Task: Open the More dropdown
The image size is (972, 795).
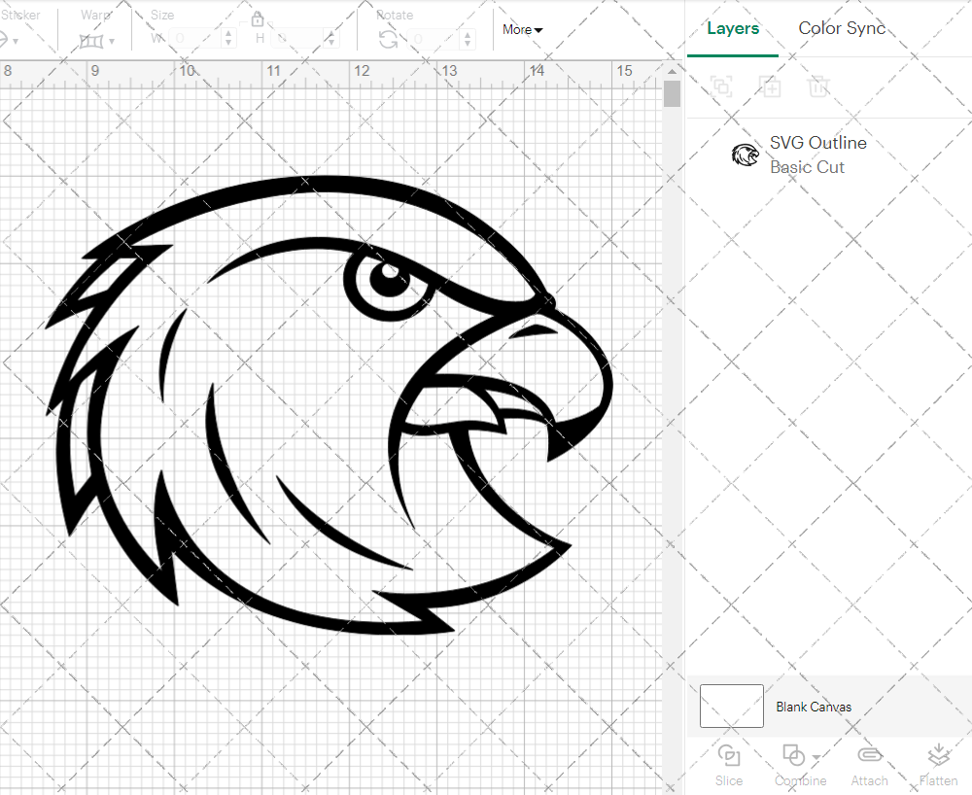Action: click(x=521, y=30)
